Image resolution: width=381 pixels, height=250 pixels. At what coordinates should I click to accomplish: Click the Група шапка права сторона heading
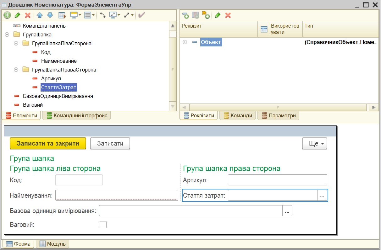tap(232, 168)
